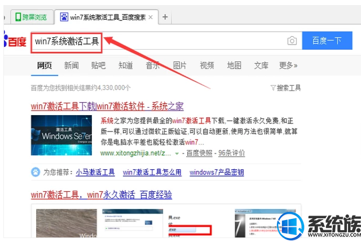The width and height of the screenshot is (361, 242).
Task: Click suggested search win7激活工具怎么用
Action: click(152, 172)
